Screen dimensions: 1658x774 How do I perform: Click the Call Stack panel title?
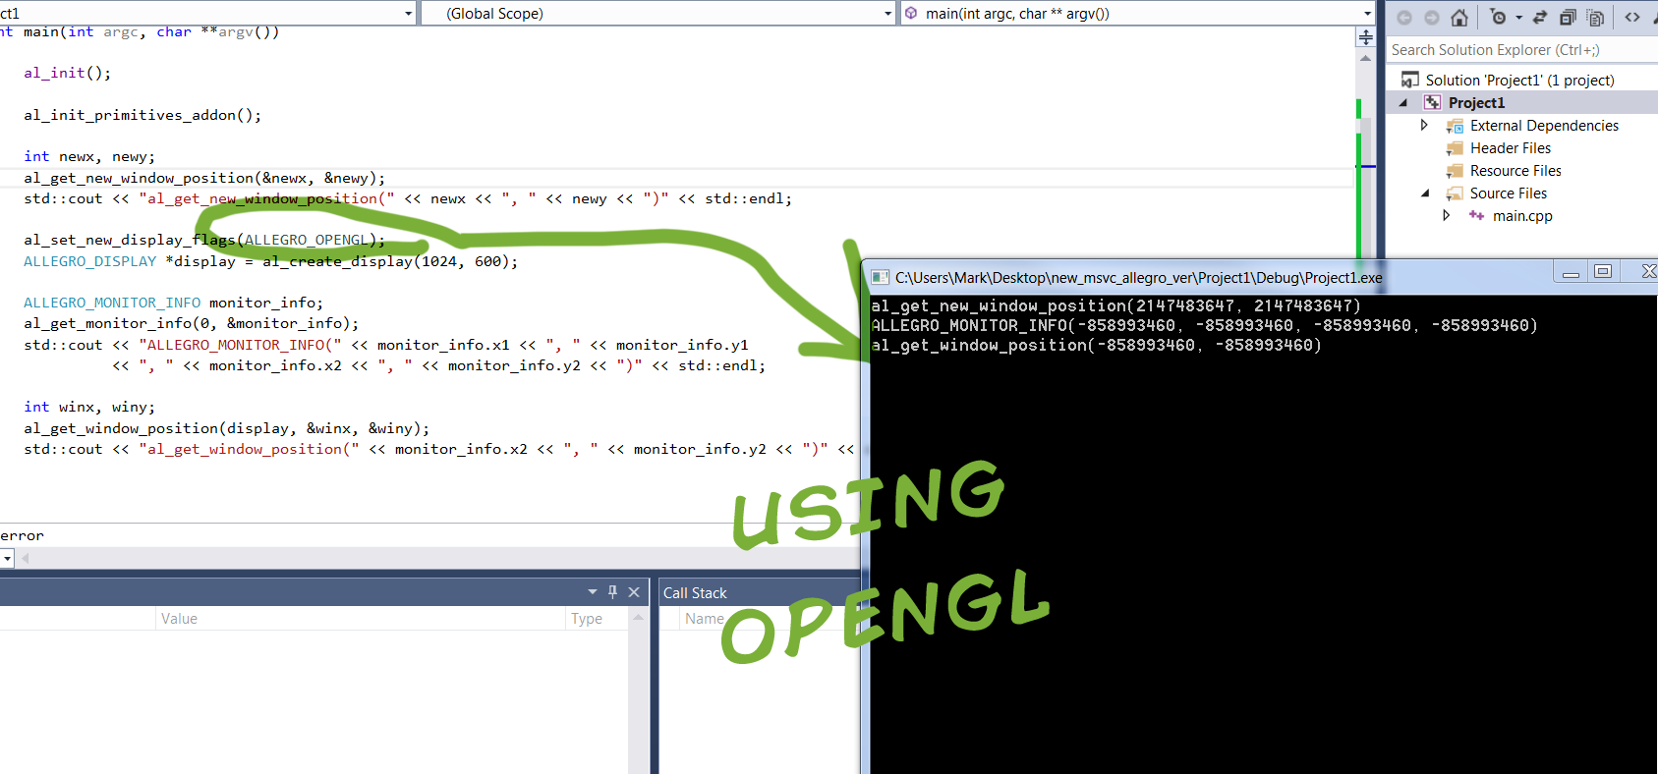tap(695, 593)
